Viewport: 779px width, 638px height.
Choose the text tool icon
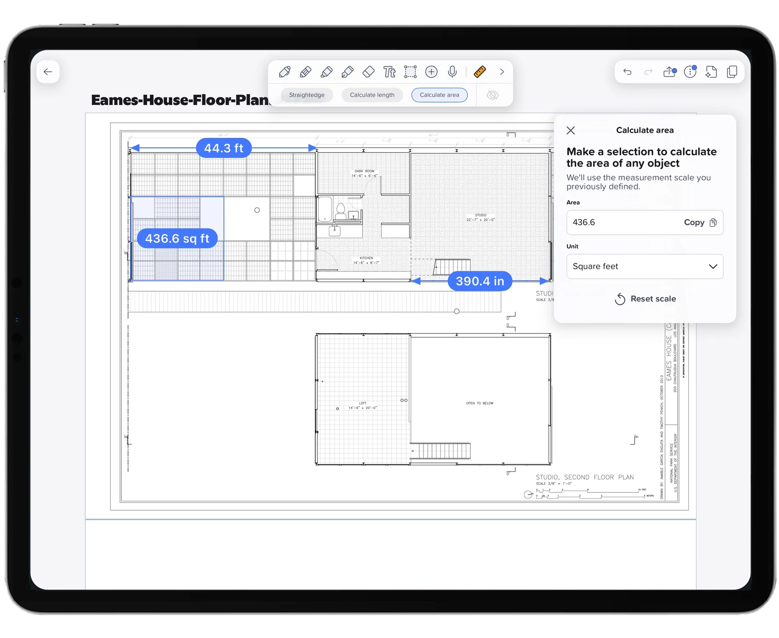pos(389,72)
